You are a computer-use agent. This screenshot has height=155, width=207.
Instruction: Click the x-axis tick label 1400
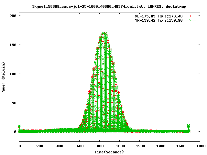click(161, 146)
